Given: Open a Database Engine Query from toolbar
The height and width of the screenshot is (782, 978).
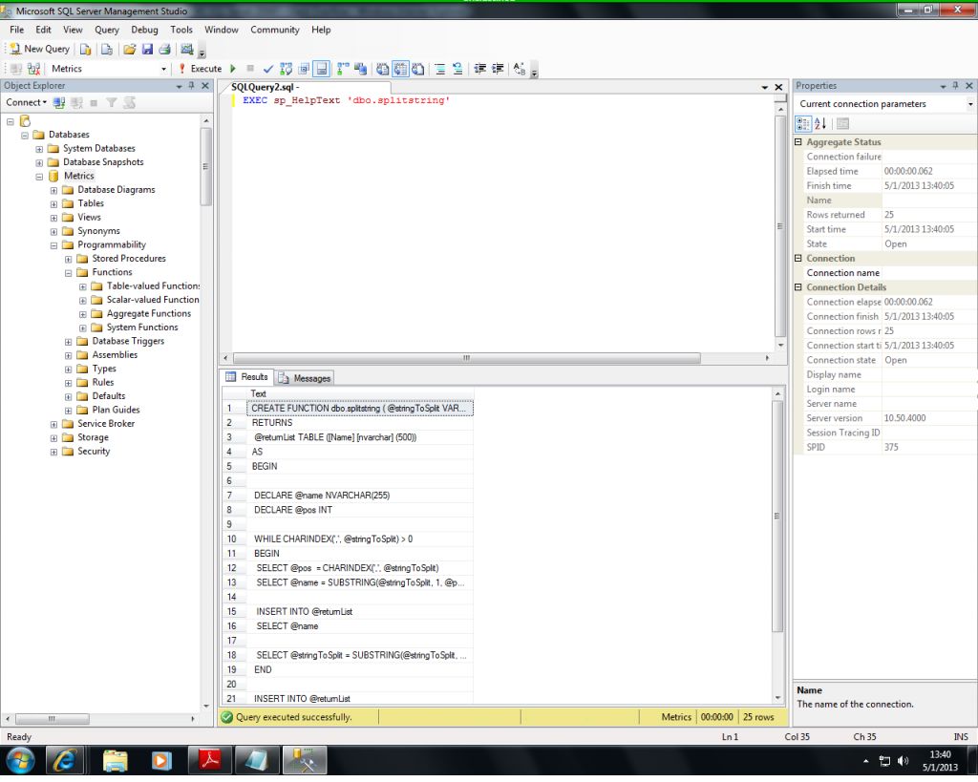Looking at the screenshot, I should pos(86,50).
